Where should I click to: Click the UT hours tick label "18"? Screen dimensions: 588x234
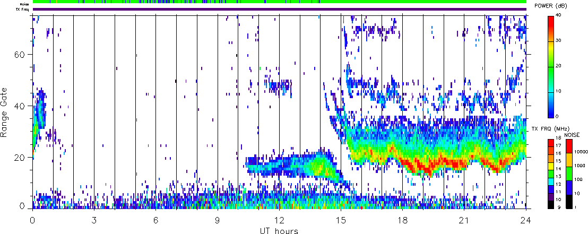pos(402,221)
